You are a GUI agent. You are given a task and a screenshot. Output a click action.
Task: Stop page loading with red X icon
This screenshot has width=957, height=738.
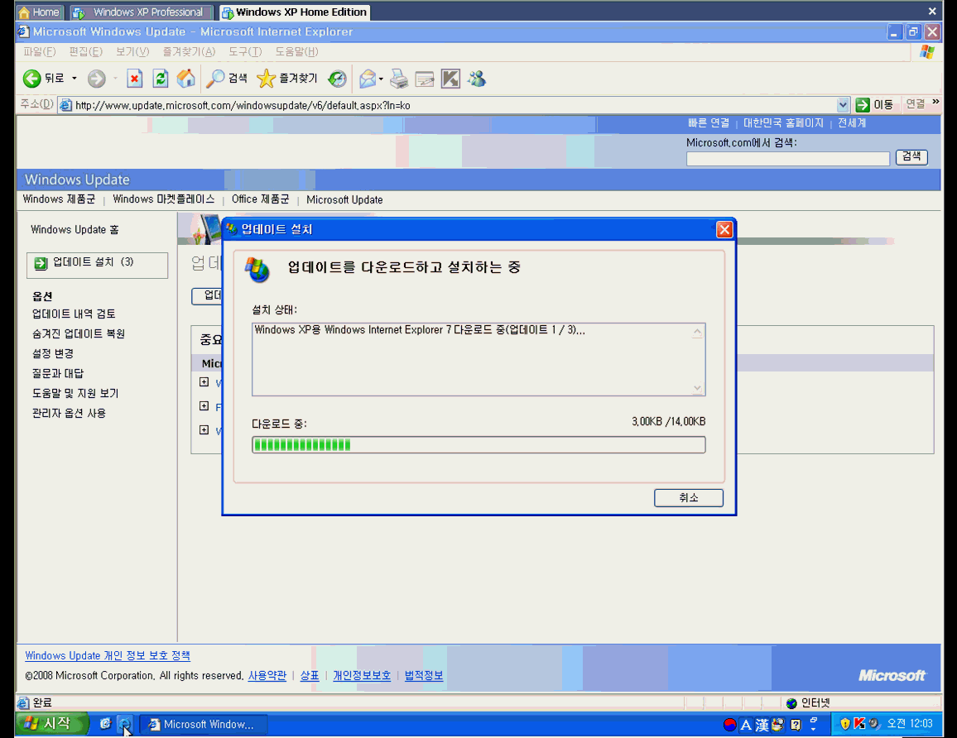(134, 78)
